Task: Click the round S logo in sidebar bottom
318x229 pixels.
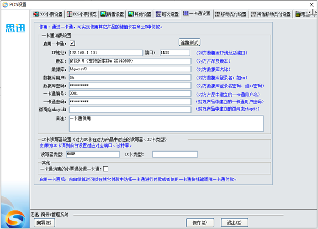Action: click(x=15, y=219)
